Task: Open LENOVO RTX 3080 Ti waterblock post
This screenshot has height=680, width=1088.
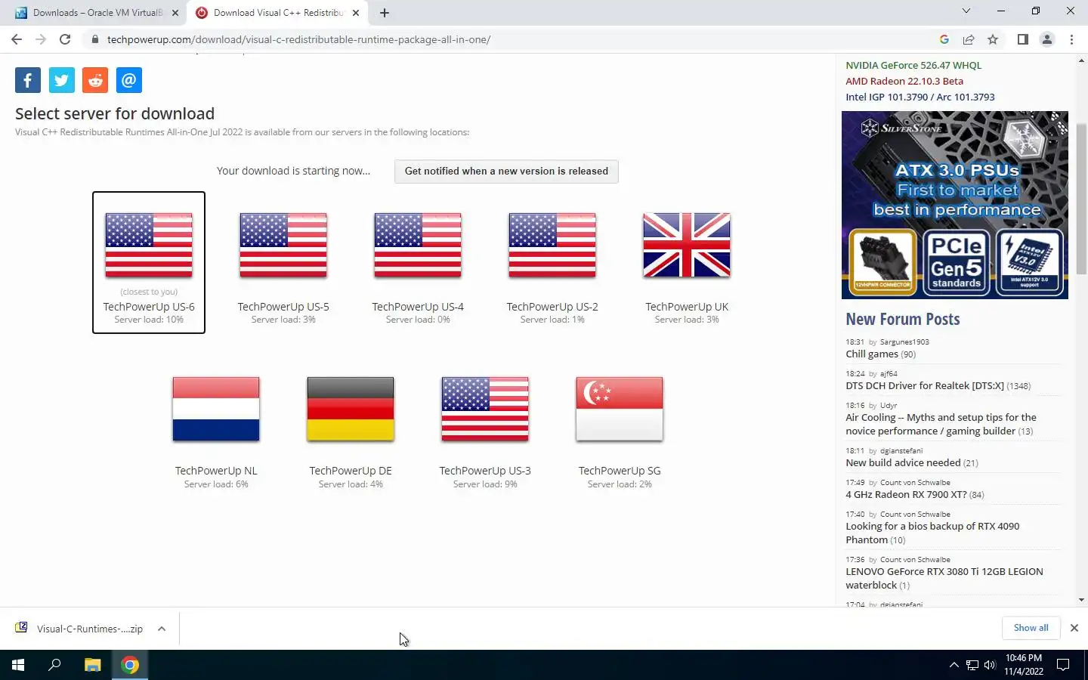Action: [x=944, y=579]
